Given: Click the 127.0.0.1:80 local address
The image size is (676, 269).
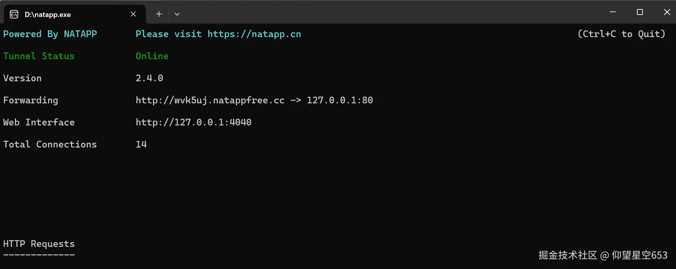Looking at the screenshot, I should (x=340, y=101).
